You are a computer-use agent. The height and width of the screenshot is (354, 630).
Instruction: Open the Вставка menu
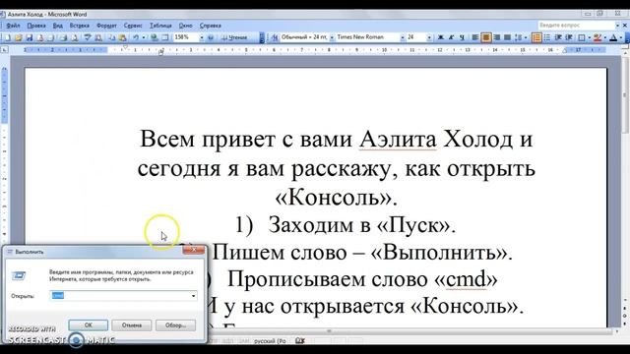pos(79,26)
